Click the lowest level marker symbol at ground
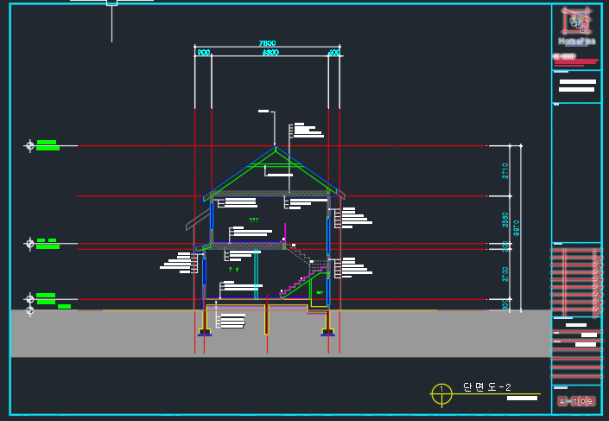The width and height of the screenshot is (609, 421). pos(30,309)
